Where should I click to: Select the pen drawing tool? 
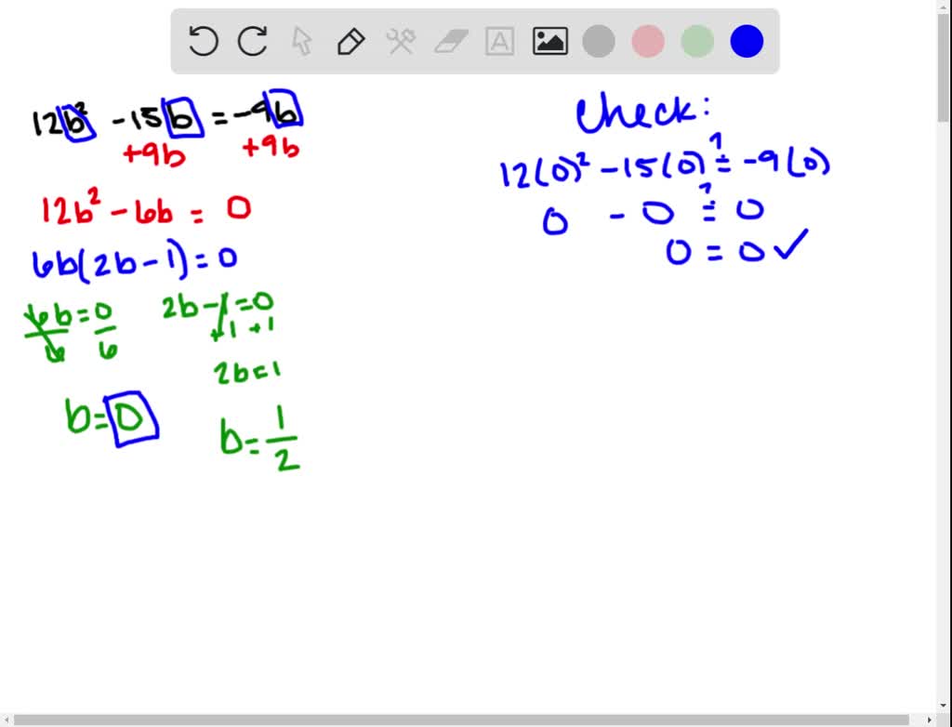coord(350,41)
